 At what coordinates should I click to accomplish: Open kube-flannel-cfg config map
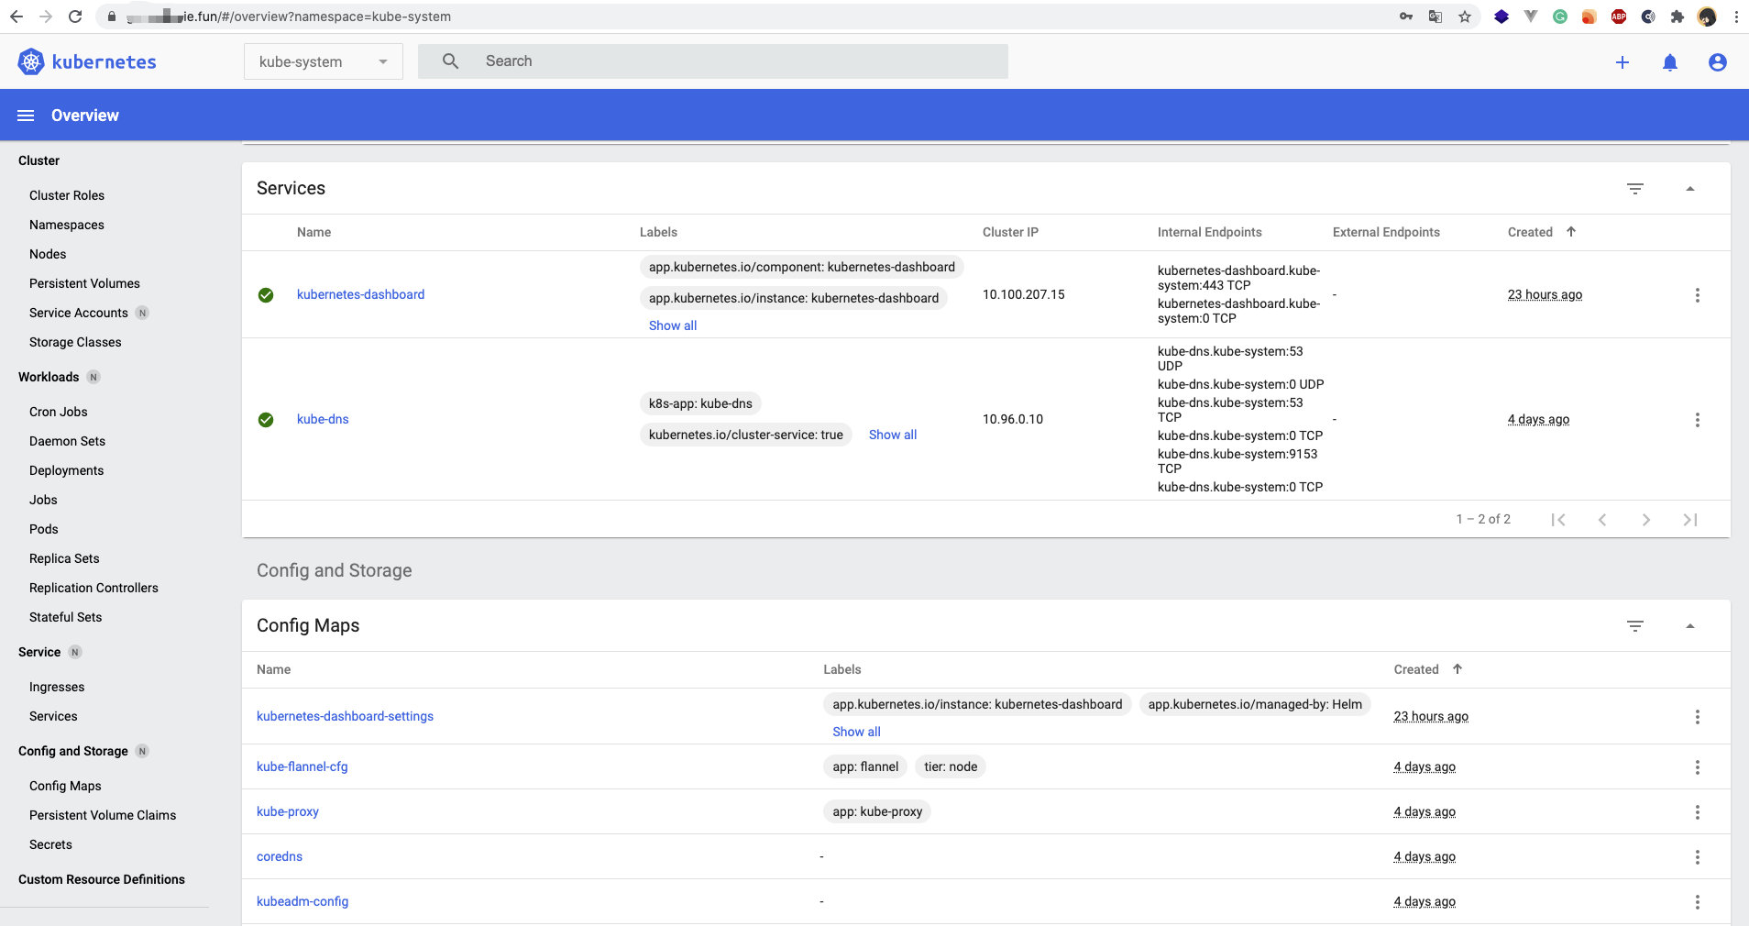302,766
